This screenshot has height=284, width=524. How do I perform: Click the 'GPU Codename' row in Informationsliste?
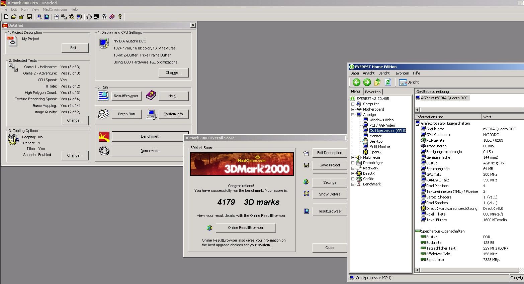[469, 135]
